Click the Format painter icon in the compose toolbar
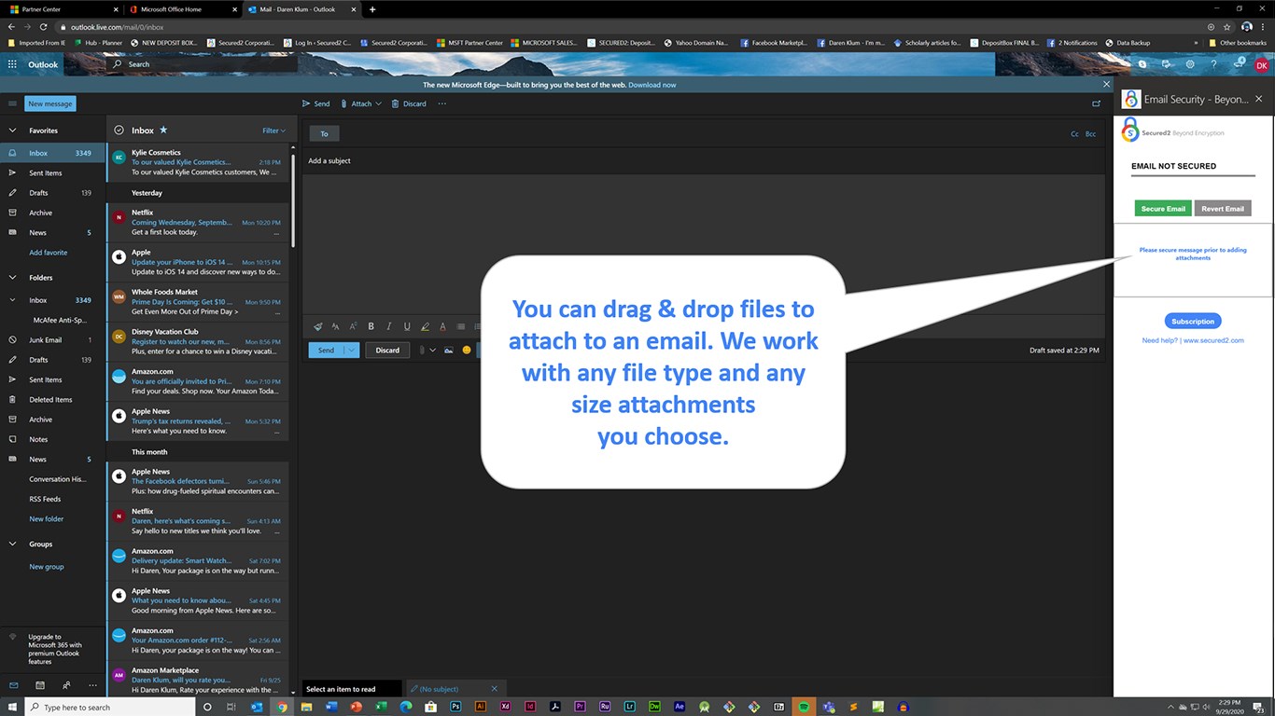 pyautogui.click(x=317, y=326)
